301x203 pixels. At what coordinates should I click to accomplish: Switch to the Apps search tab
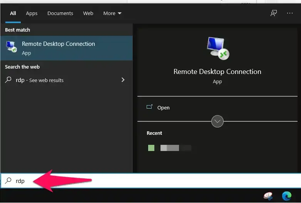[32, 13]
